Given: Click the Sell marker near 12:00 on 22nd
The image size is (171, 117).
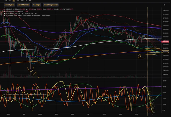Looking at the screenshot, I should [x=125, y=28].
